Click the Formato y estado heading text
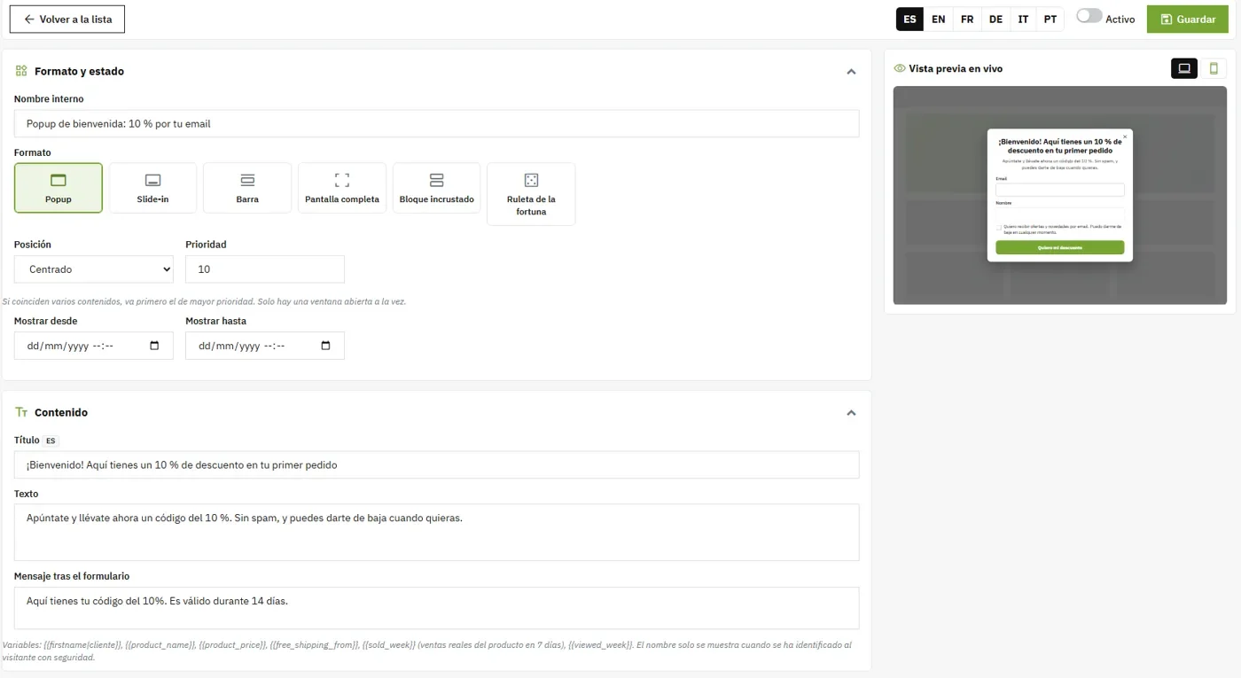The image size is (1241, 678). [79, 71]
